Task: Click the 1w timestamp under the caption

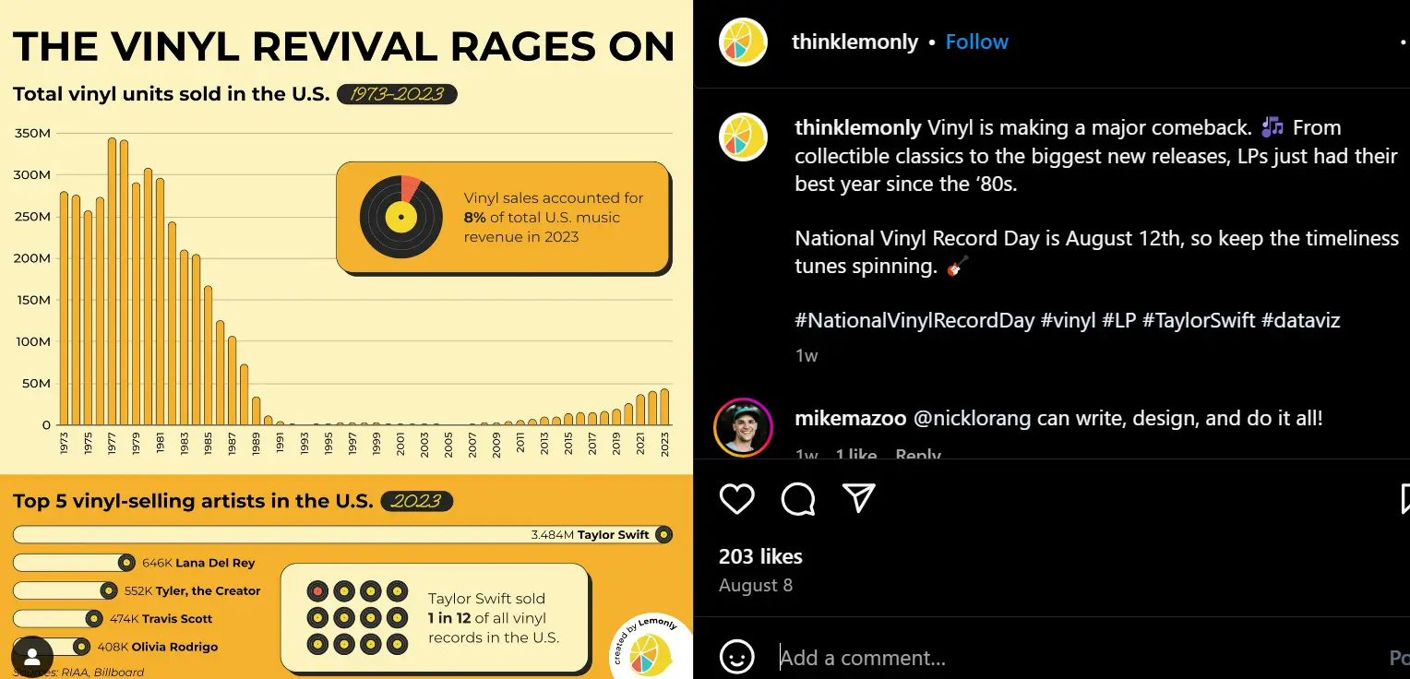Action: pyautogui.click(x=805, y=355)
